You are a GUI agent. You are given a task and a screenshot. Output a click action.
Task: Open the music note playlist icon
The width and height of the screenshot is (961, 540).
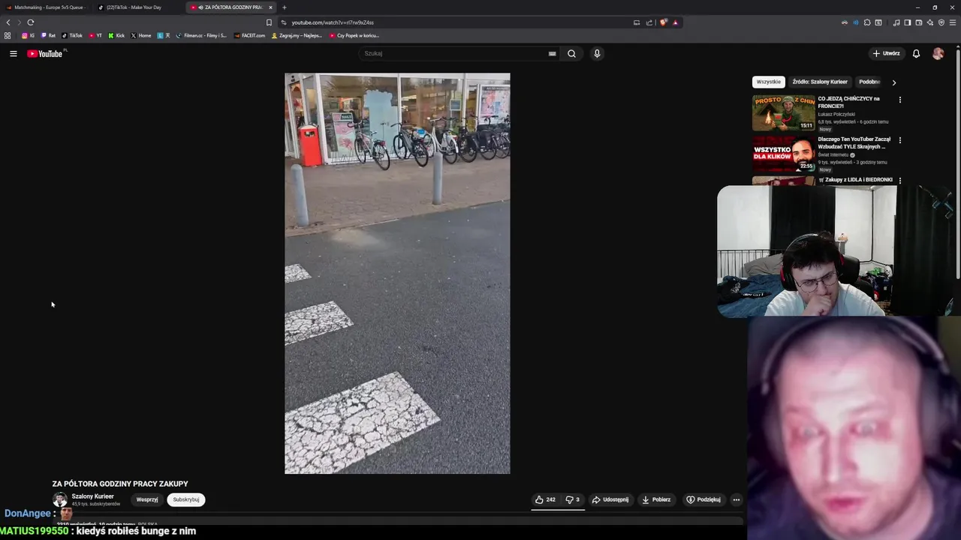[896, 22]
